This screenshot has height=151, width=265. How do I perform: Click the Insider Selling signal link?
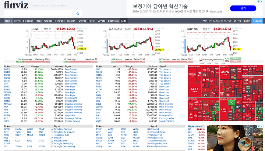point(167,121)
